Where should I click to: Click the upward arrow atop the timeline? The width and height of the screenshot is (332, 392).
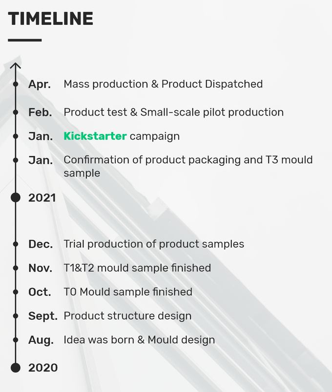pyautogui.click(x=16, y=66)
